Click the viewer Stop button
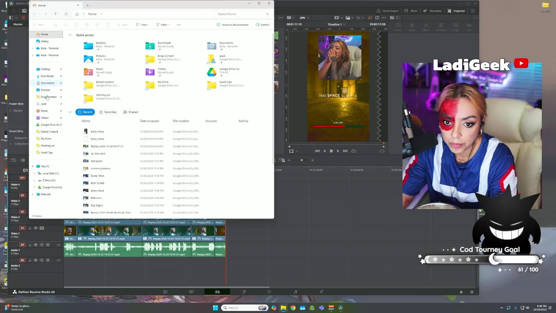This screenshot has height=313, width=556. (331, 151)
